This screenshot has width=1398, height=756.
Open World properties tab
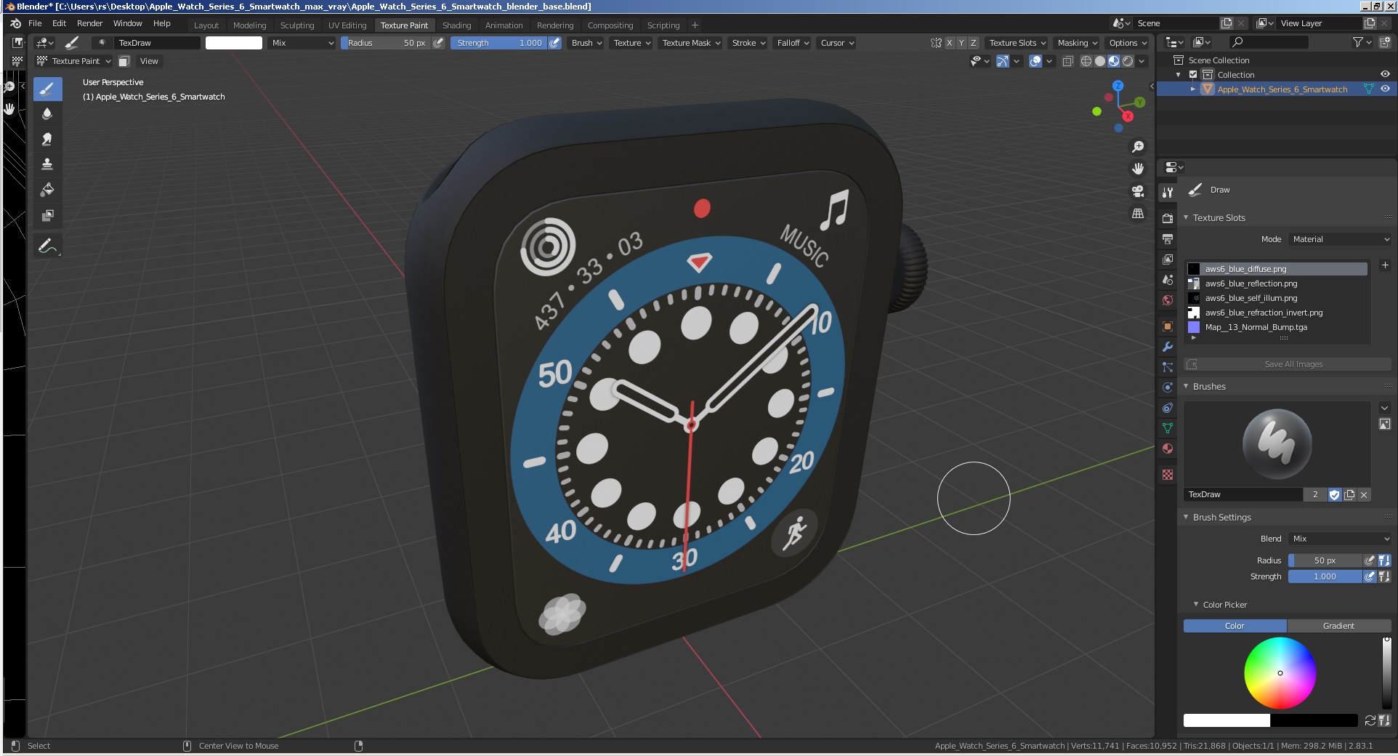pos(1168,300)
